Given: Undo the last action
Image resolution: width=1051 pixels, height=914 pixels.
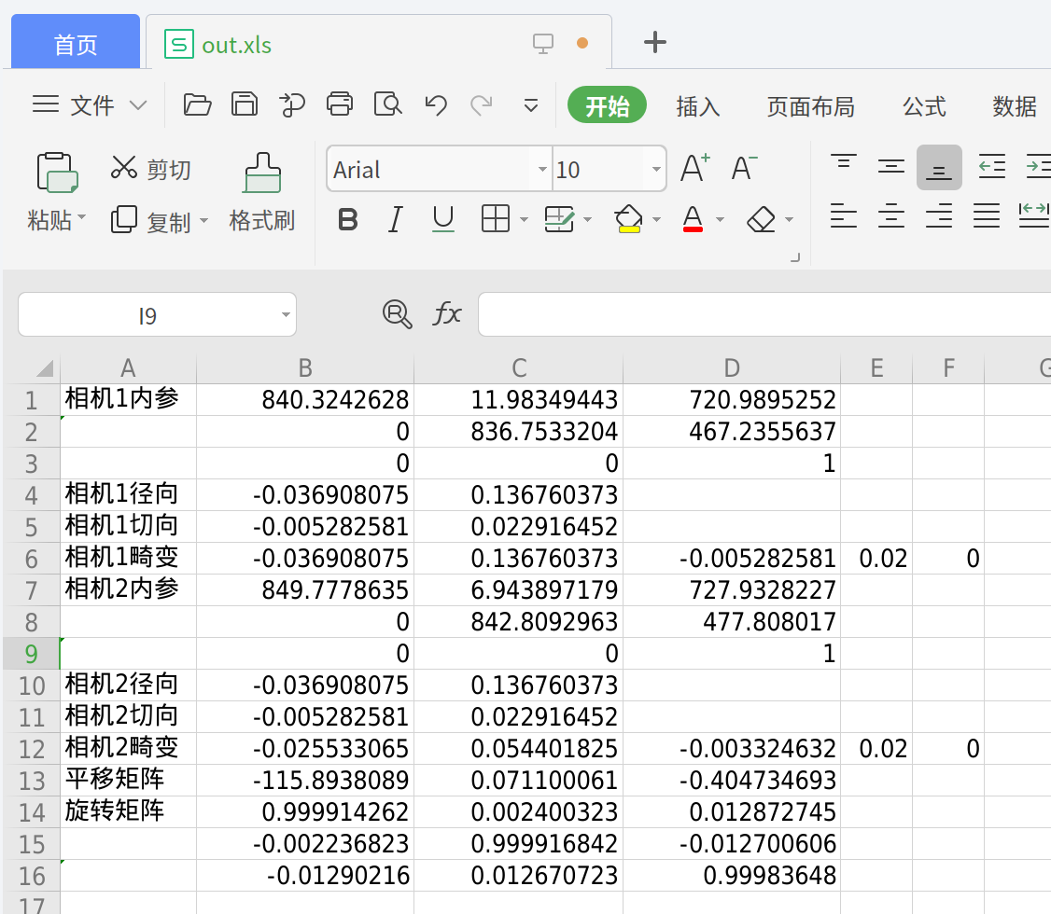Looking at the screenshot, I should (x=435, y=104).
